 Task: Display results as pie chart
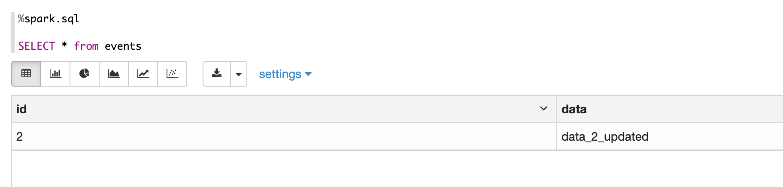click(x=85, y=74)
